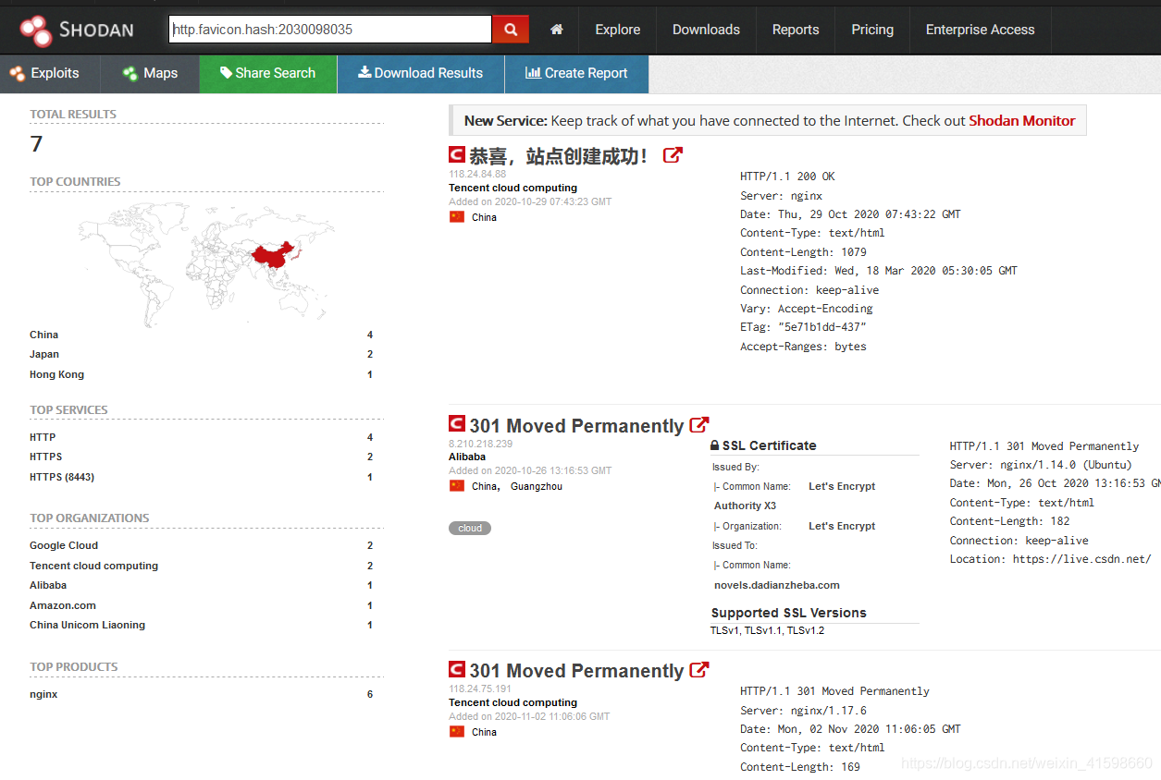Open the Pricing page
The width and height of the screenshot is (1161, 780).
(872, 30)
